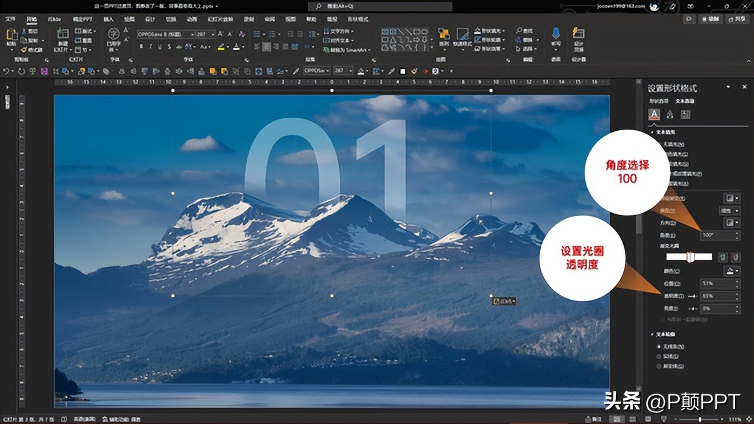Click the Redo icon in the quick access toolbar

point(21,71)
